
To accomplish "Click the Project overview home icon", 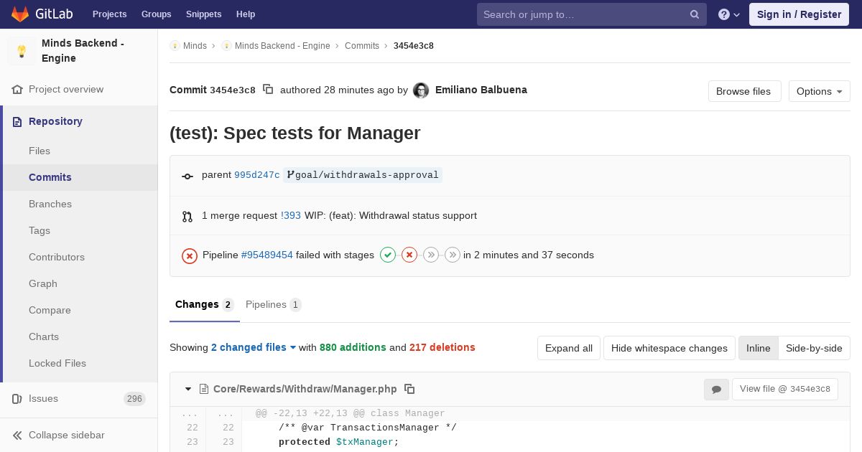I will tap(17, 90).
